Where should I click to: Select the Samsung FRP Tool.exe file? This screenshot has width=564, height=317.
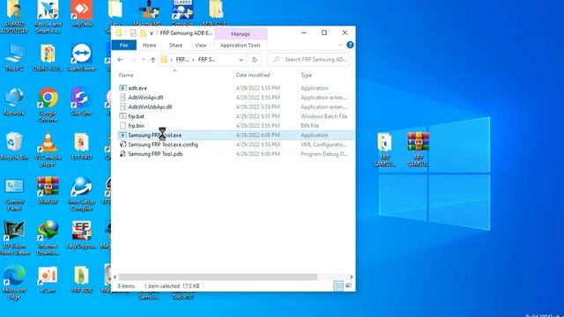pos(155,135)
